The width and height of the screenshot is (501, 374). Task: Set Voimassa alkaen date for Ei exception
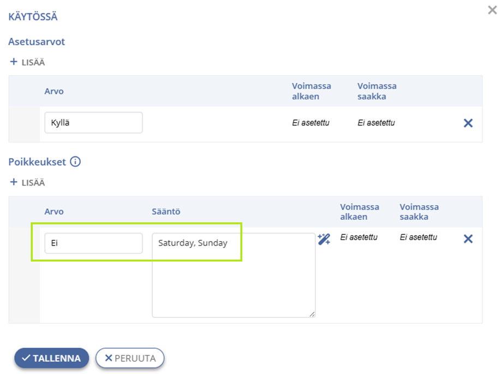(359, 237)
